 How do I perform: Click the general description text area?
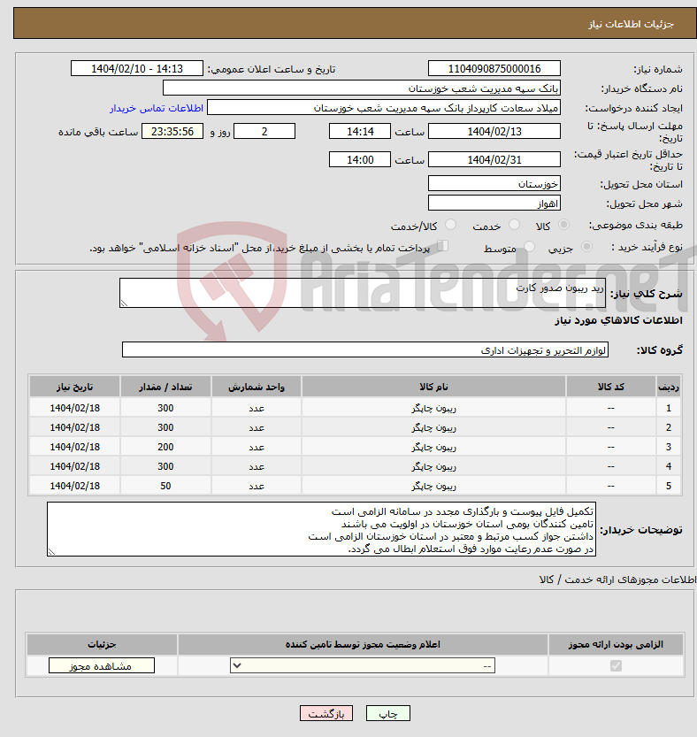pos(363,293)
